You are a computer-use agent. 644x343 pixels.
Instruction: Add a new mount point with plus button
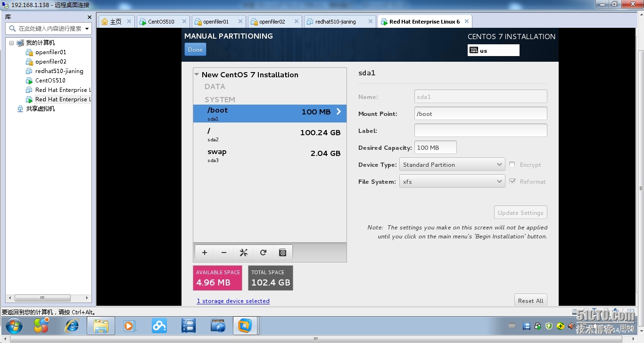(204, 253)
